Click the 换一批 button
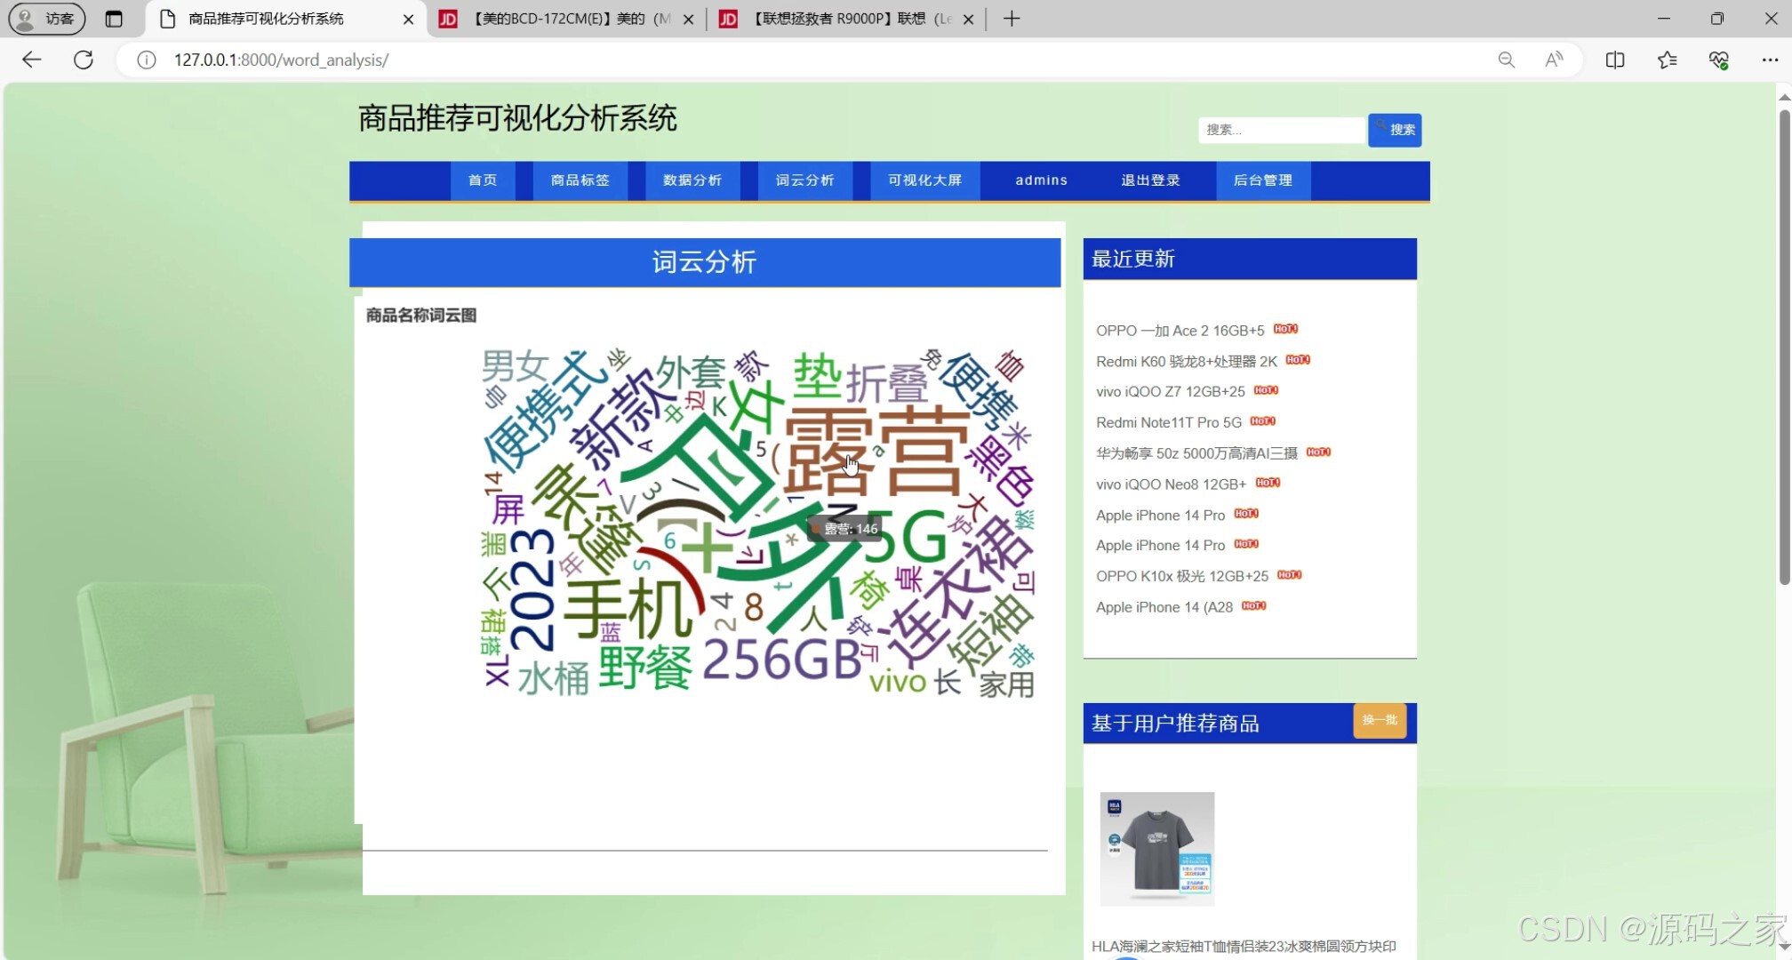This screenshot has width=1792, height=960. (x=1380, y=721)
